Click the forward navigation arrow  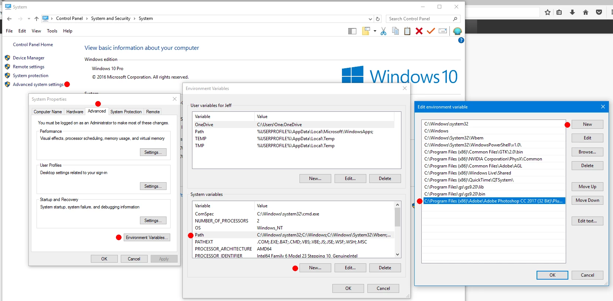(20, 18)
